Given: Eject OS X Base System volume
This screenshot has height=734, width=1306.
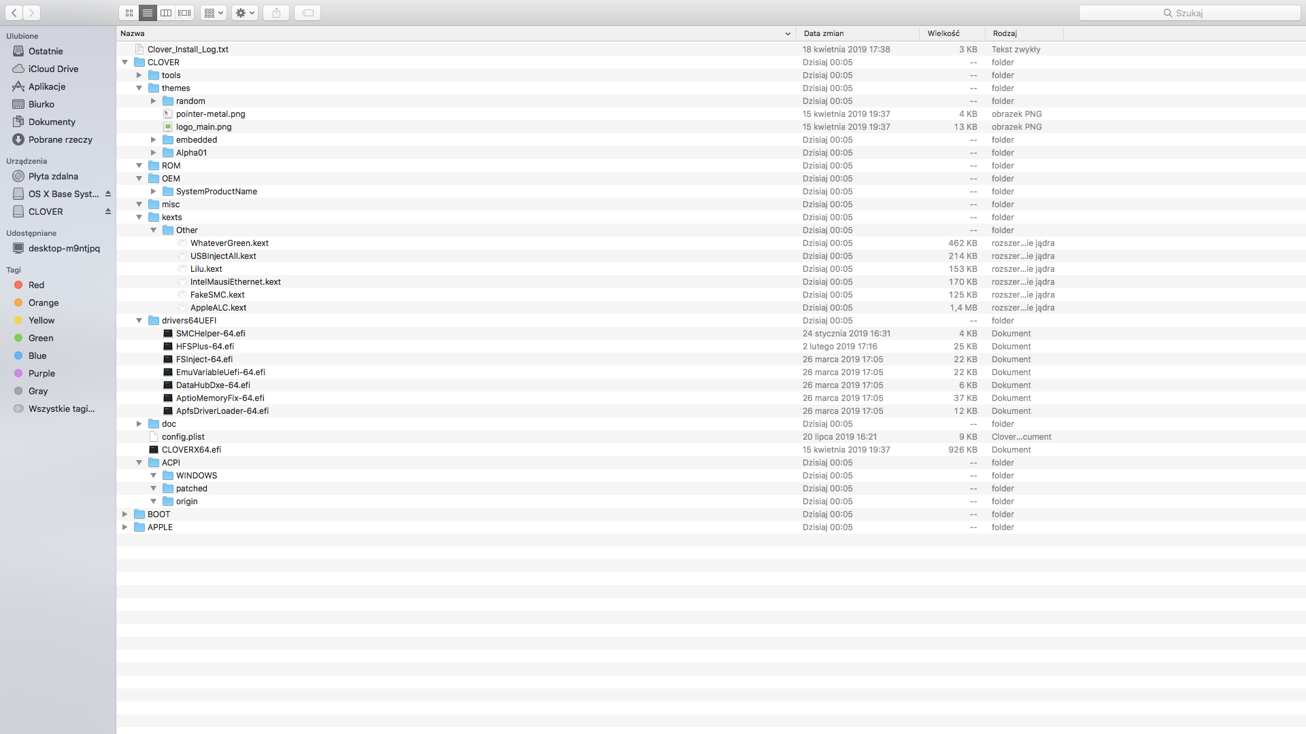Looking at the screenshot, I should click(107, 194).
